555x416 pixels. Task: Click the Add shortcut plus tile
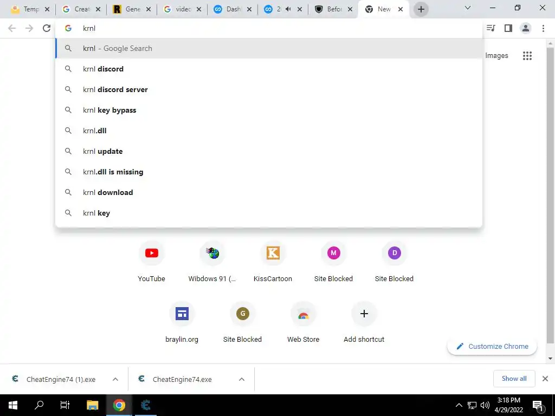point(364,322)
